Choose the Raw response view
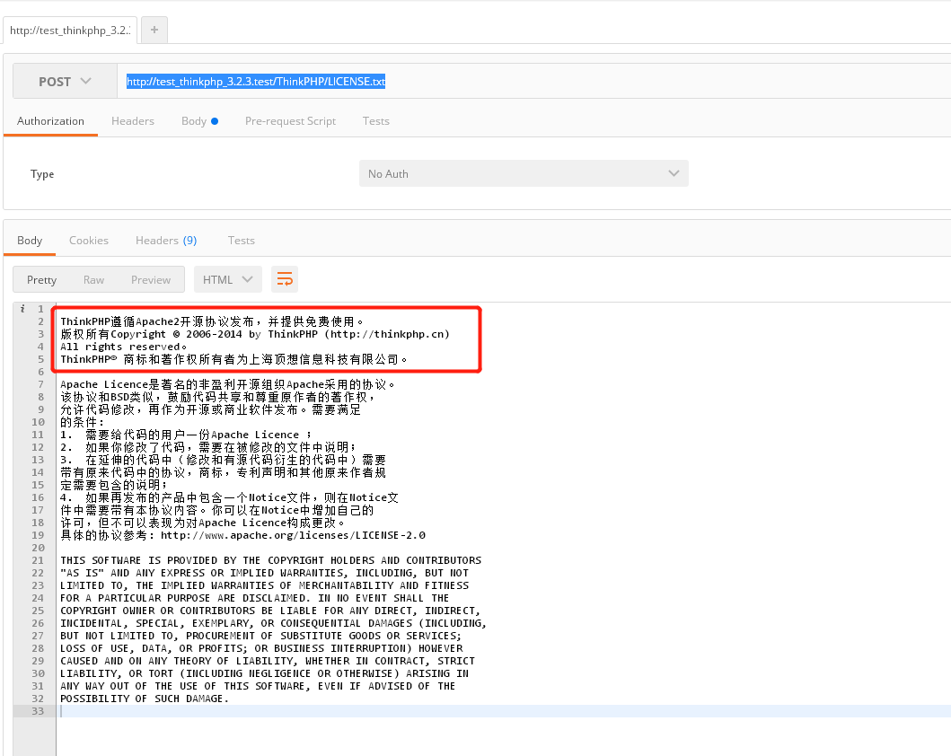Screen dimensions: 951x756 (x=94, y=279)
